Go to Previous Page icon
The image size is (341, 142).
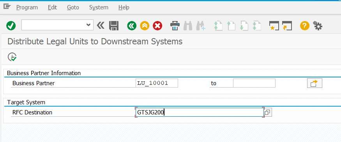point(231,26)
